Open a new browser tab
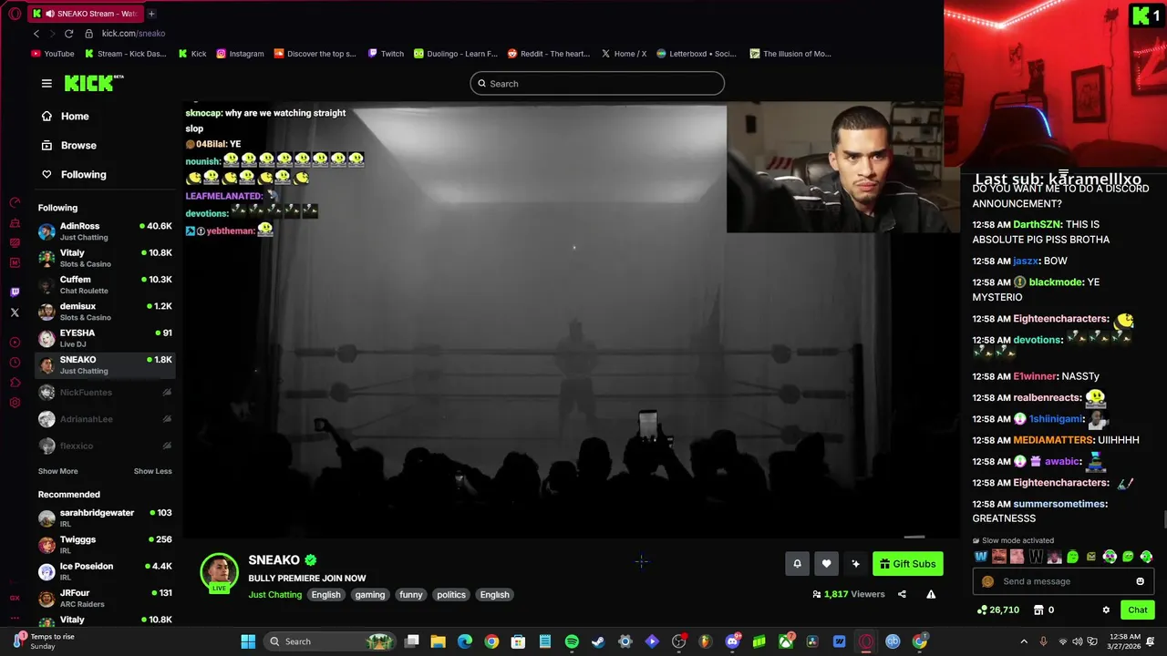Viewport: 1167px width, 656px height. [151, 14]
